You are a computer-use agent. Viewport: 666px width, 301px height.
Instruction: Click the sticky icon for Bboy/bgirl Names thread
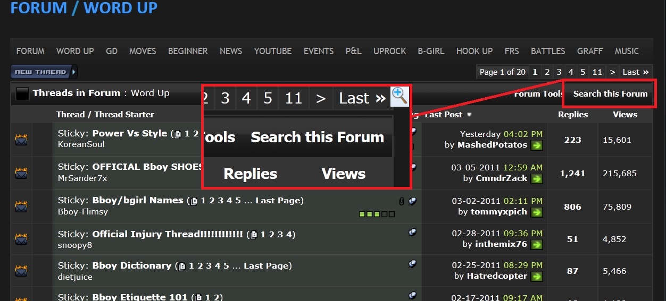(x=21, y=206)
